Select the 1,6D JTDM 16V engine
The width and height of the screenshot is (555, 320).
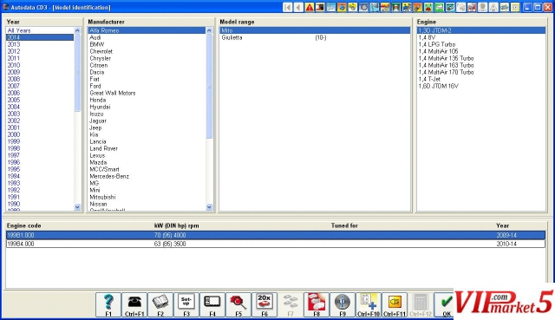(x=481, y=86)
